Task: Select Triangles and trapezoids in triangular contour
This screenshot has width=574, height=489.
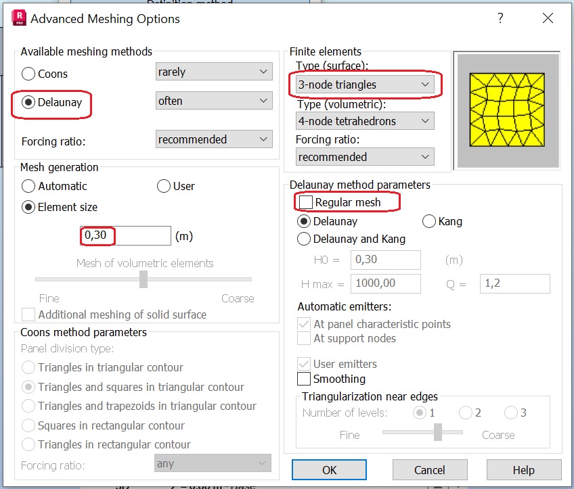Action: 28,406
